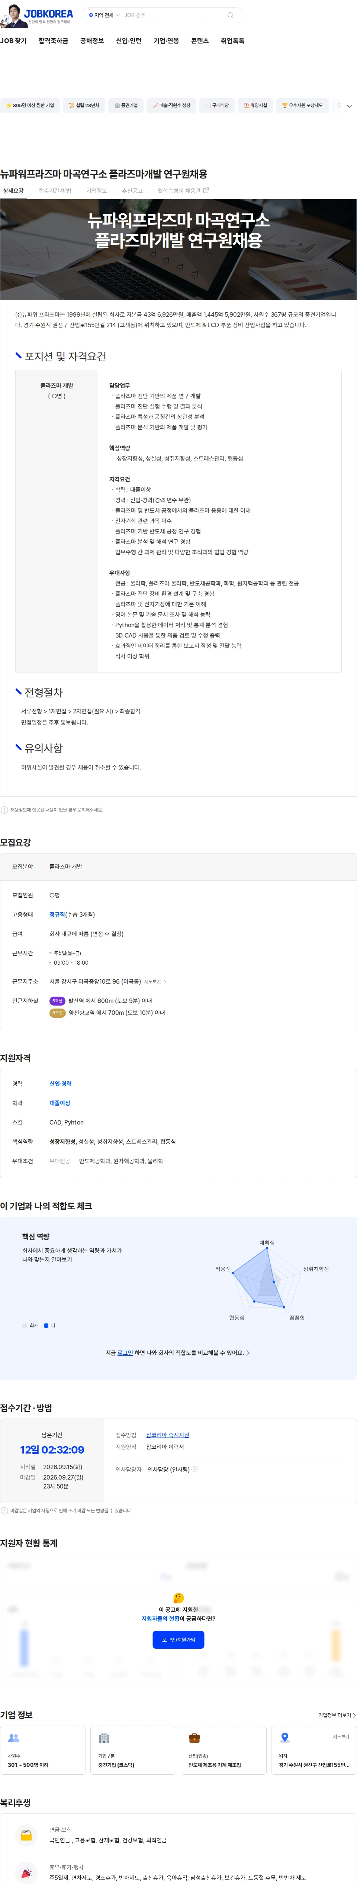Click the 문의 link under the posting

point(81,810)
